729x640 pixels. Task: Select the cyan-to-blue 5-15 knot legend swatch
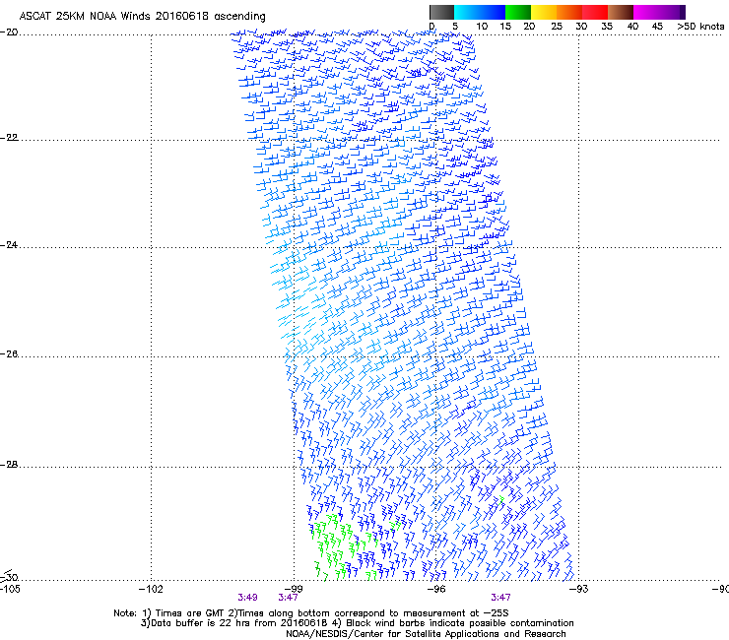pyautogui.click(x=480, y=12)
